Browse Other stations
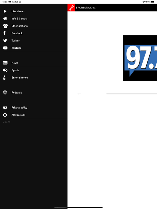Image resolution: width=157 pixels, height=209 pixels. (x=20, y=26)
